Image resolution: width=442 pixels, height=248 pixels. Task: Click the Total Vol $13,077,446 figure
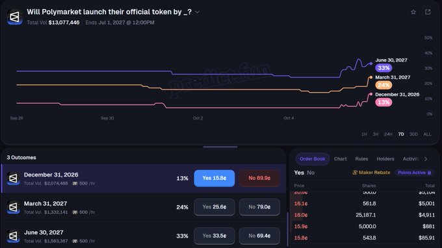[64, 23]
